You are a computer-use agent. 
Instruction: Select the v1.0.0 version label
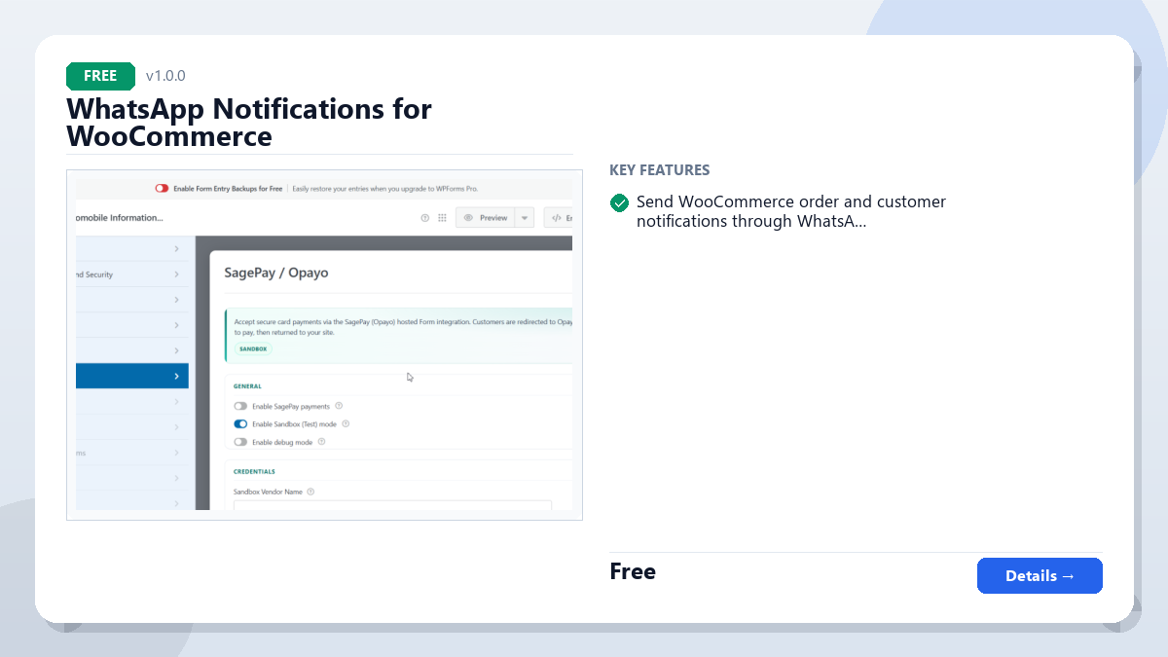pos(165,76)
